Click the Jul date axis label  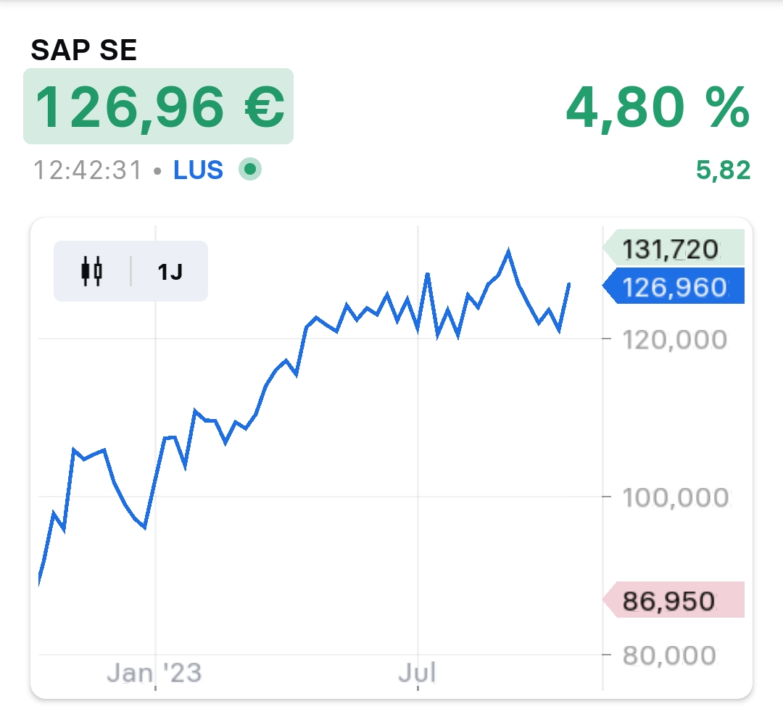click(x=418, y=674)
